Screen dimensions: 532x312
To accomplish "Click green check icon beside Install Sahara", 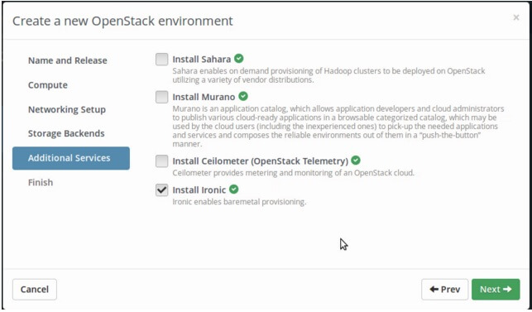I will click(239, 59).
